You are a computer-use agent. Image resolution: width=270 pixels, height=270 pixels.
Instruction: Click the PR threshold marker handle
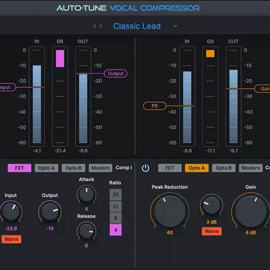pyautogui.click(x=154, y=106)
